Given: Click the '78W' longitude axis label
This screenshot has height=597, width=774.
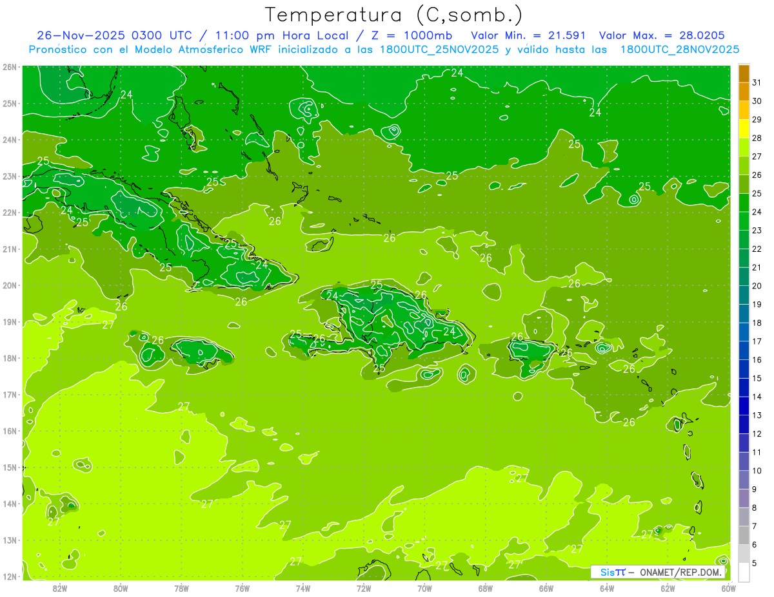Looking at the screenshot, I should [181, 588].
